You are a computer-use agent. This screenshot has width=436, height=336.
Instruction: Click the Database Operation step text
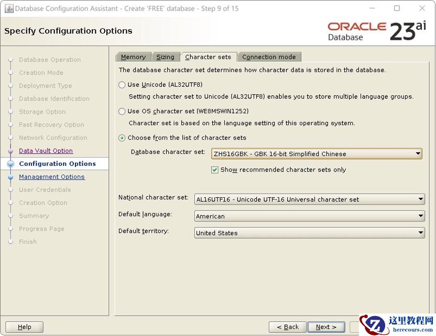pyautogui.click(x=50, y=60)
